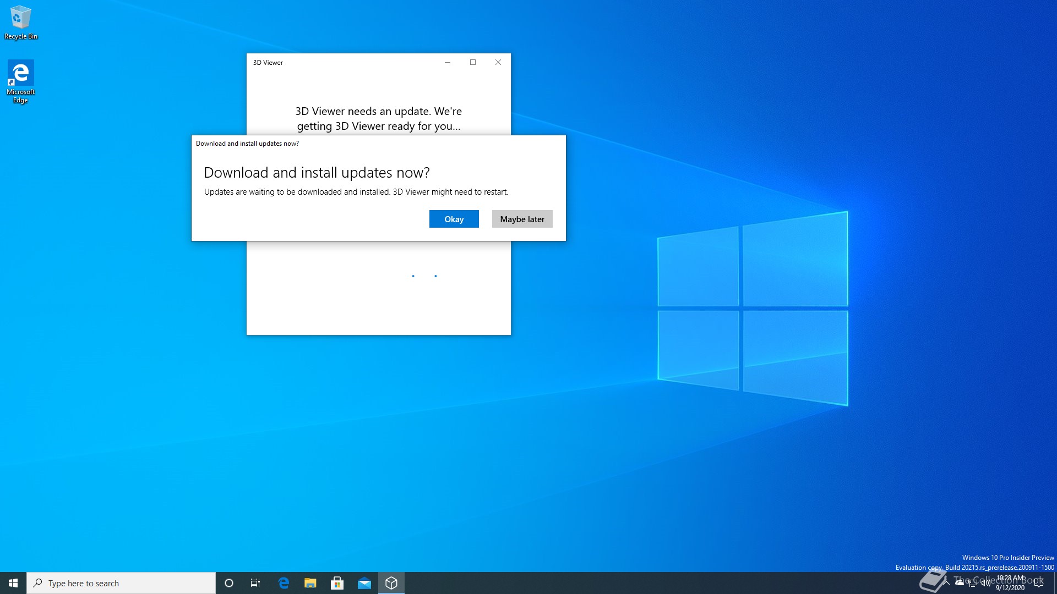Open the network status tray icon
This screenshot has height=594, width=1057.
(973, 583)
